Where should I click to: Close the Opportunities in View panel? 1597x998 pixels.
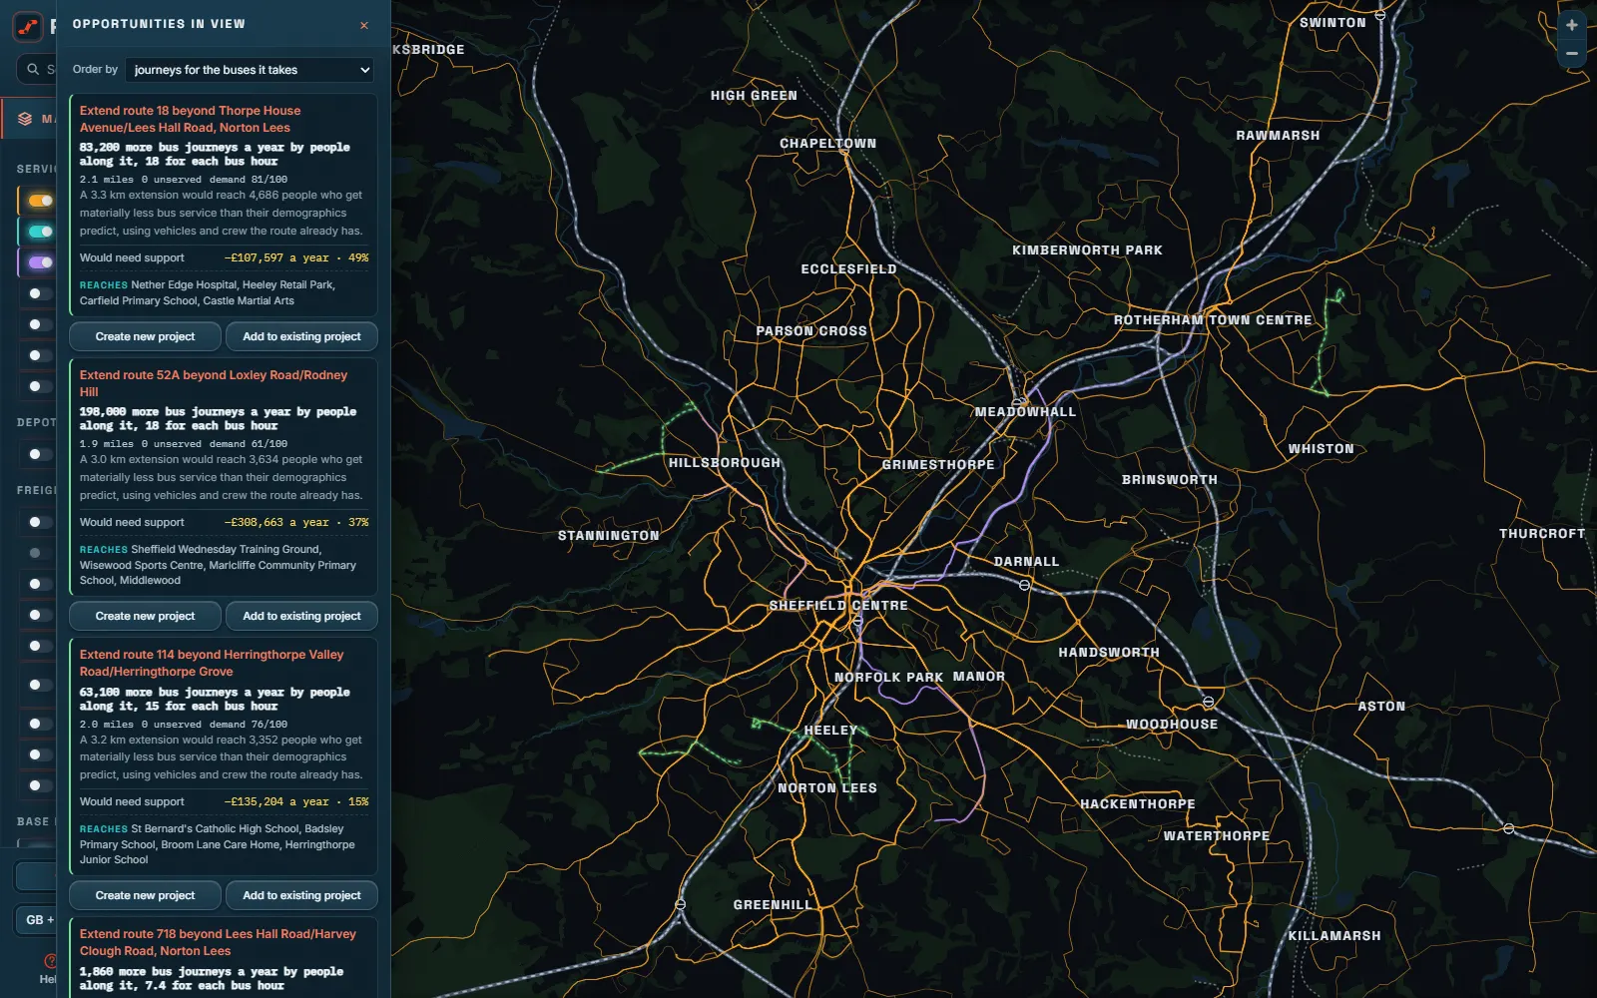[x=364, y=25]
